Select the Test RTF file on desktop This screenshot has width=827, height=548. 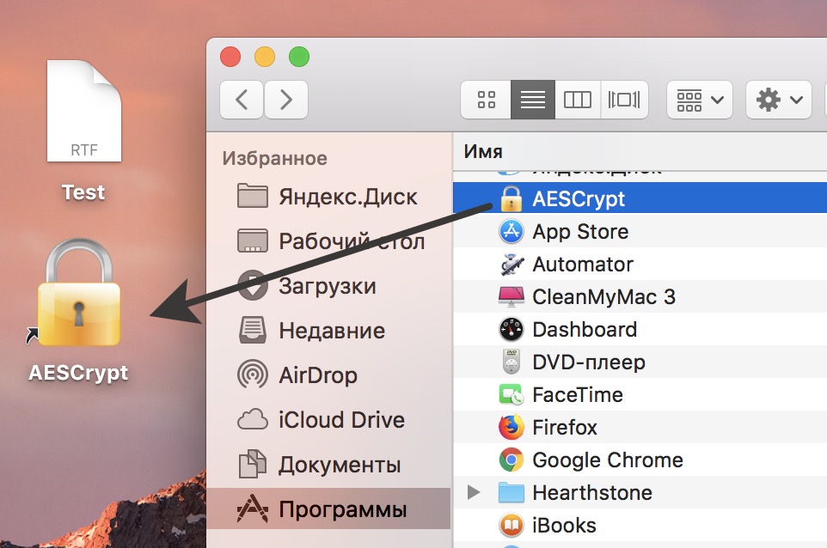(x=84, y=111)
